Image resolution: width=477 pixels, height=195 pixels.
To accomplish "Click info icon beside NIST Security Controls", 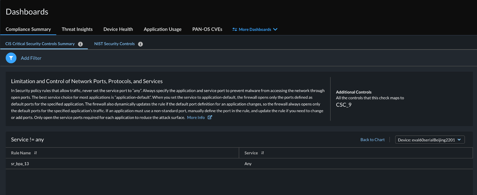I will coord(140,44).
